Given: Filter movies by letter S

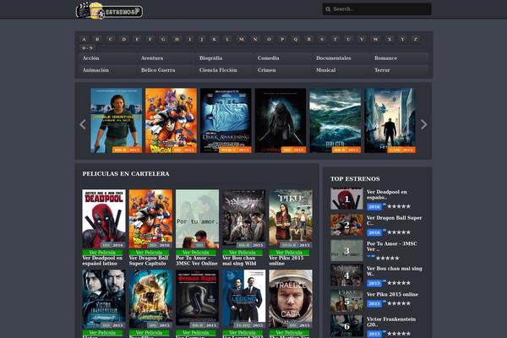Looking at the screenshot, I should pos(322,39).
